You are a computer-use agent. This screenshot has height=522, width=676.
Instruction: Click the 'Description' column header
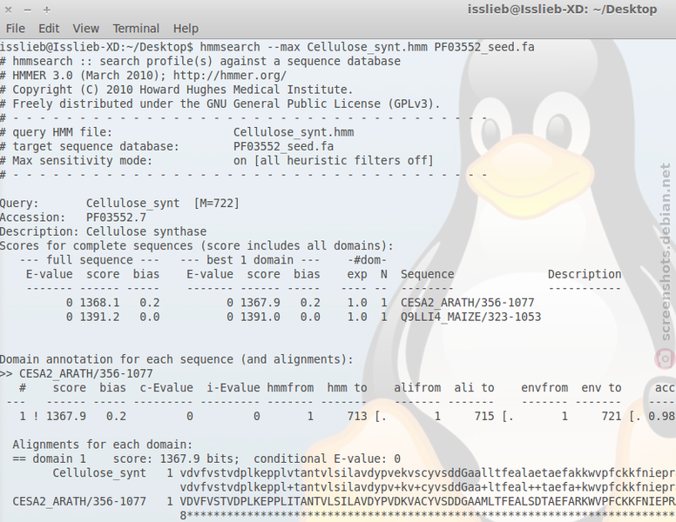tap(585, 274)
